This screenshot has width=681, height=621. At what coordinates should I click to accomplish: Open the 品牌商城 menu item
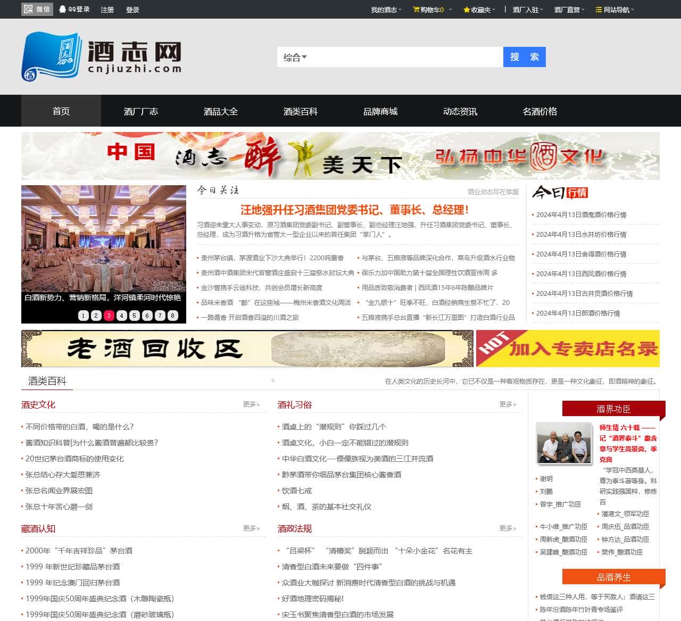click(380, 111)
